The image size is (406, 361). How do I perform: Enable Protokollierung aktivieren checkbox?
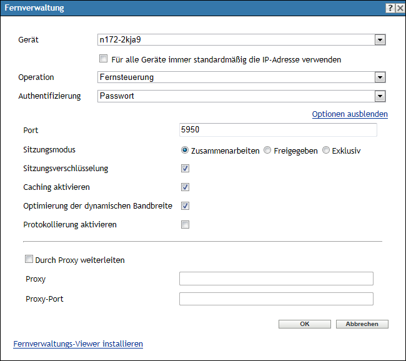186,224
